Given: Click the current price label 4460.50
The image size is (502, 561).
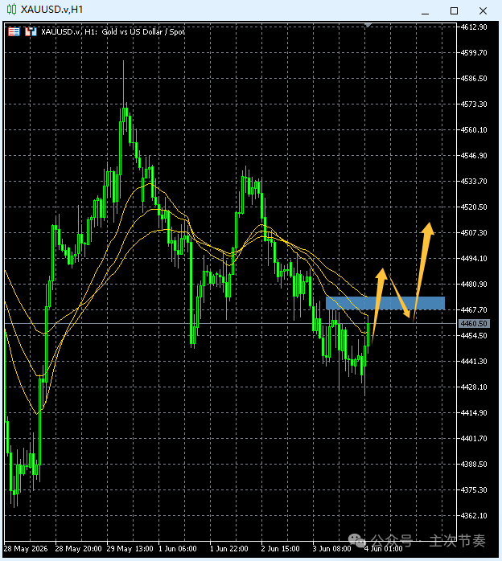Looking at the screenshot, I should click(x=474, y=323).
